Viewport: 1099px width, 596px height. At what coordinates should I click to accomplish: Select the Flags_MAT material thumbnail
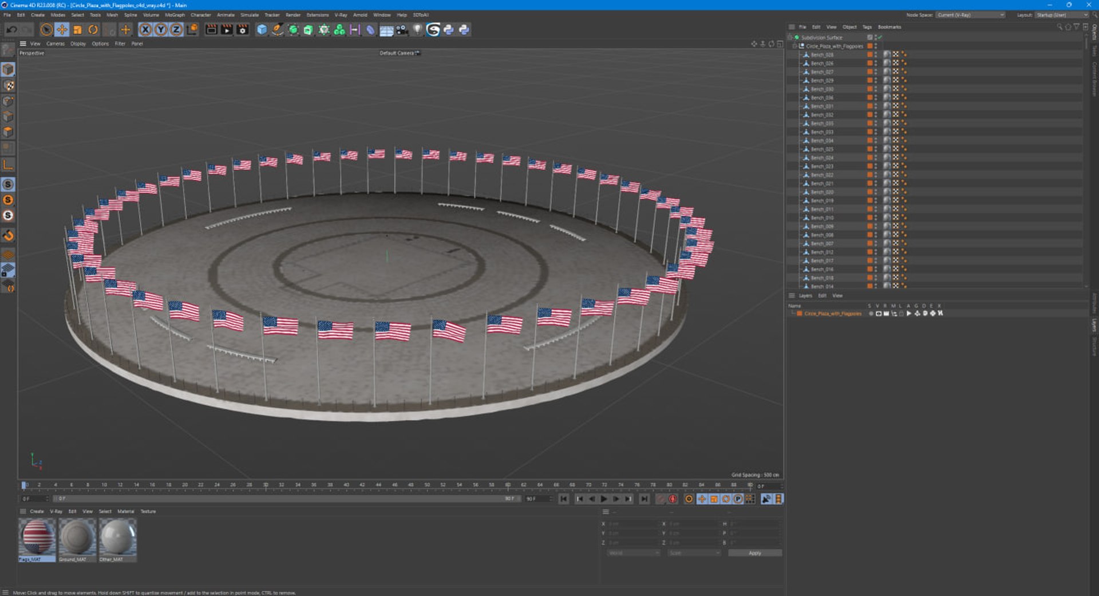(x=37, y=540)
